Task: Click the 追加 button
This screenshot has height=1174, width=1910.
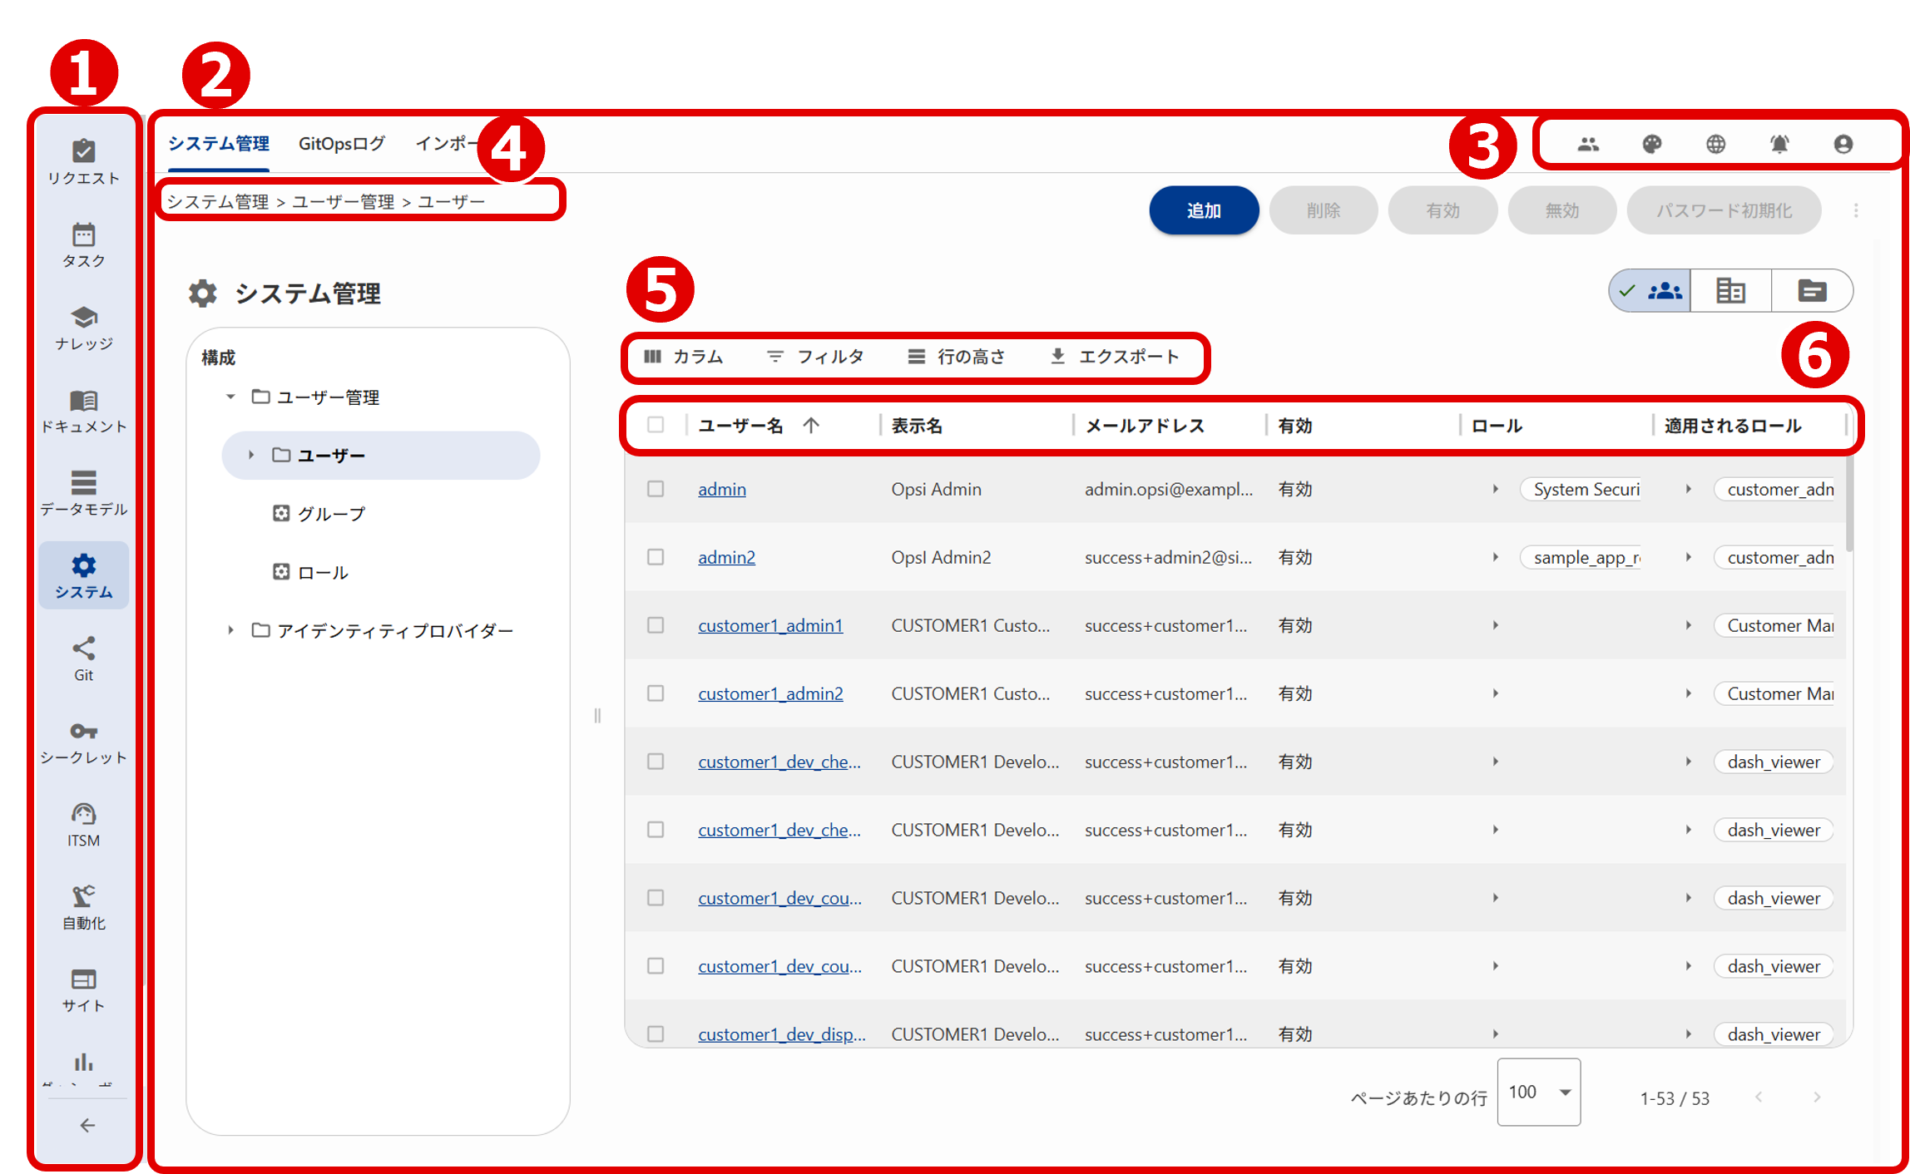Action: point(1203,210)
